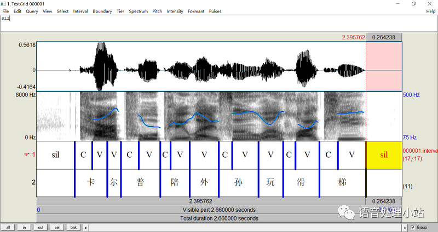The width and height of the screenshot is (438, 232).
Task: Select the 玩 interval on tier 2
Action: pos(270,183)
